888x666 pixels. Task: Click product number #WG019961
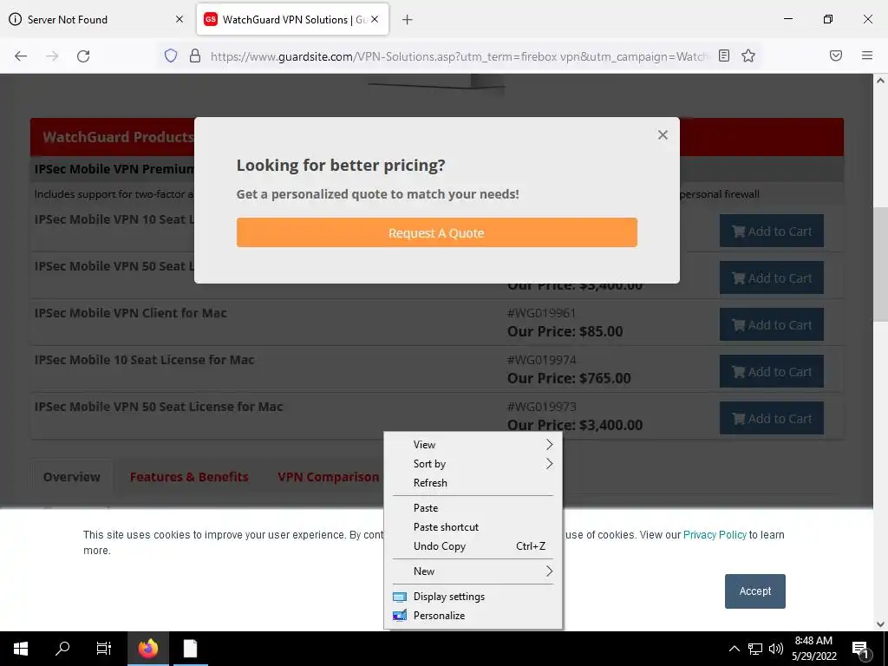[541, 312]
